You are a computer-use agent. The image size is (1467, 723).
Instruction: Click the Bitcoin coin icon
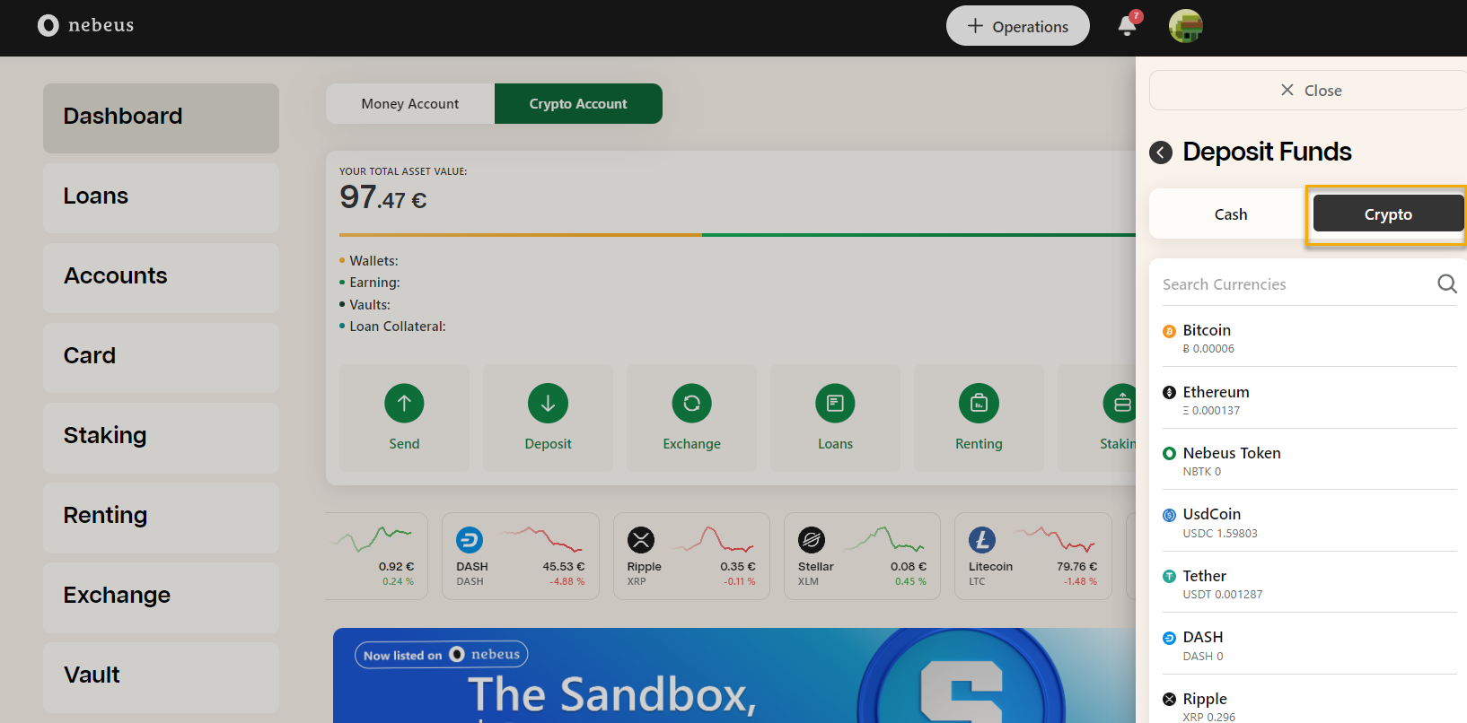[1169, 331]
